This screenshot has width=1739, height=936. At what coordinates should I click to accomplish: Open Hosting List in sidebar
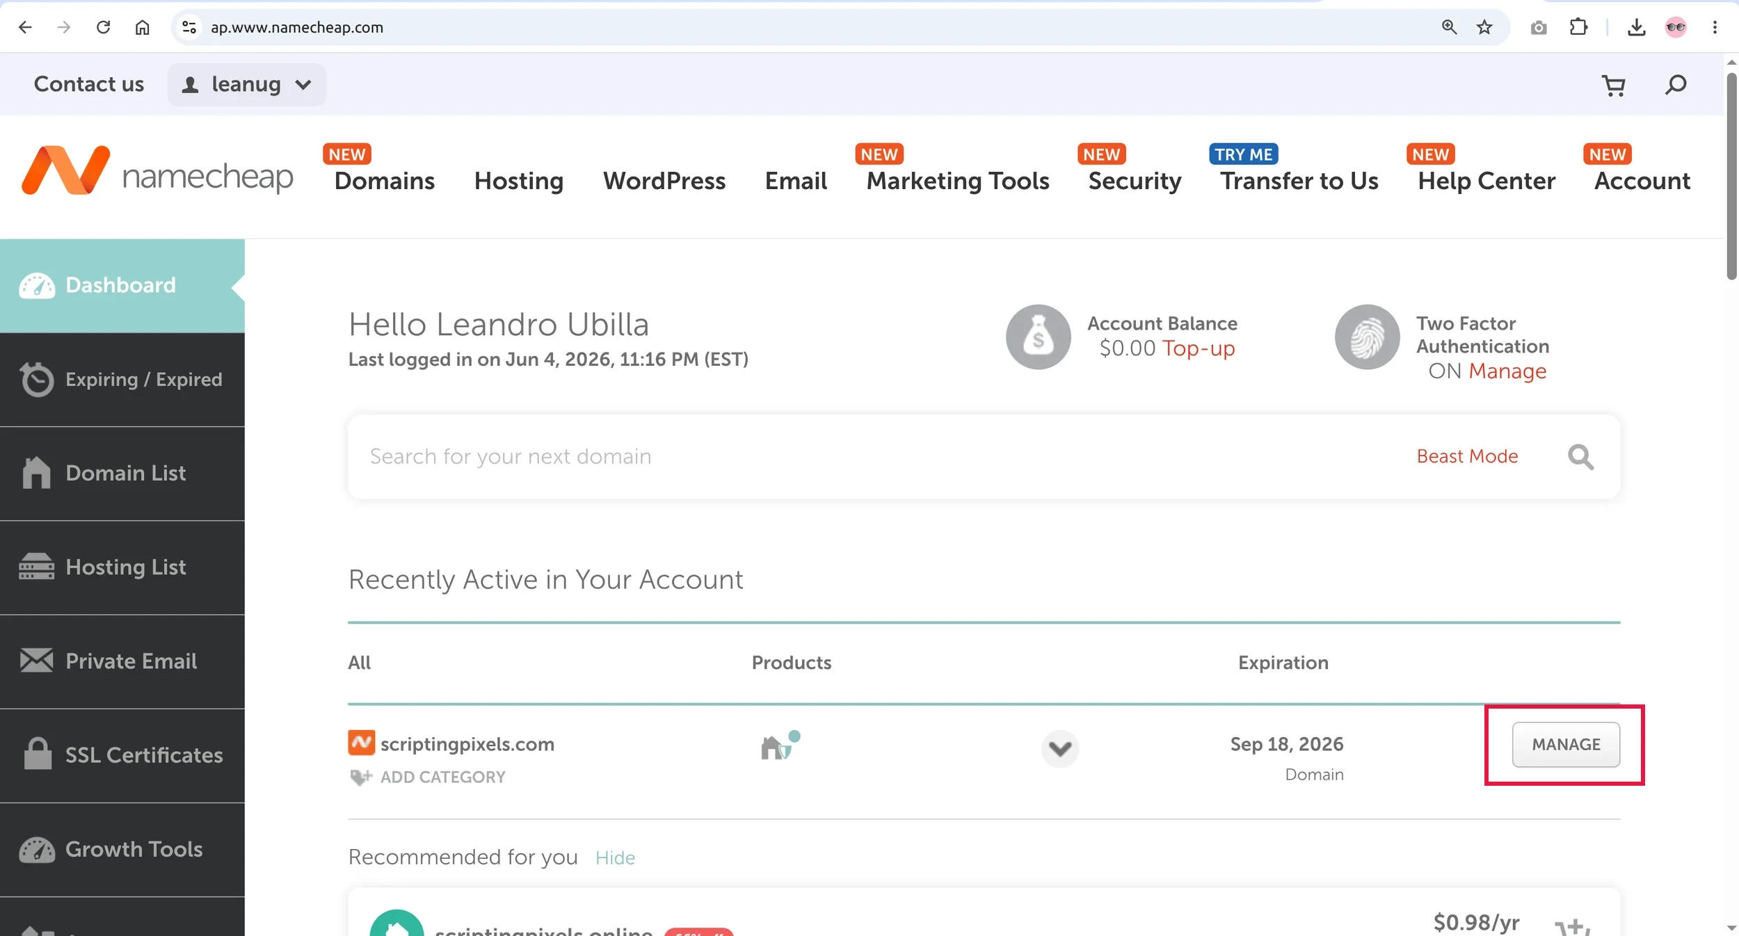(x=122, y=567)
